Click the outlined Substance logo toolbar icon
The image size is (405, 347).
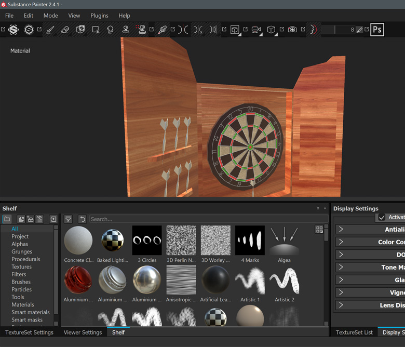[x=29, y=30]
